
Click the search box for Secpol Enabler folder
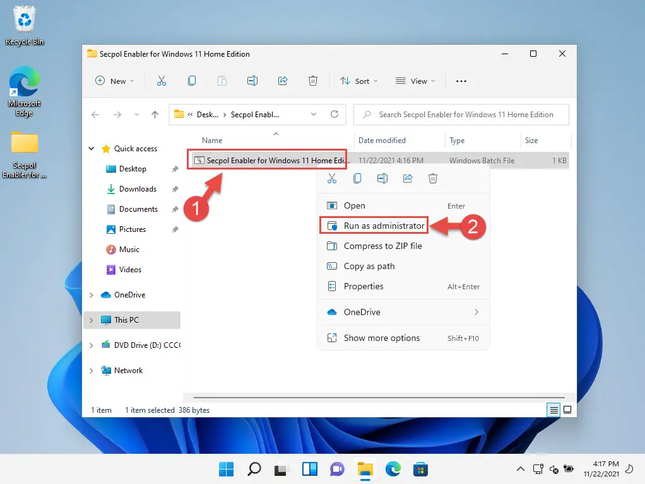click(461, 115)
